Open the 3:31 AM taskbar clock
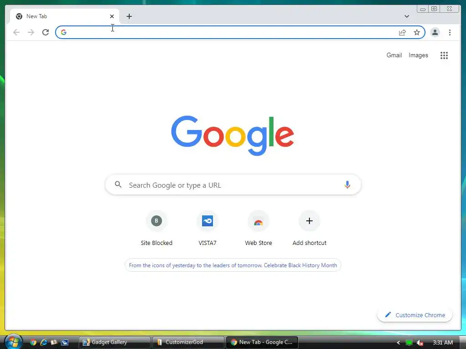This screenshot has width=466, height=349. pyautogui.click(x=443, y=343)
